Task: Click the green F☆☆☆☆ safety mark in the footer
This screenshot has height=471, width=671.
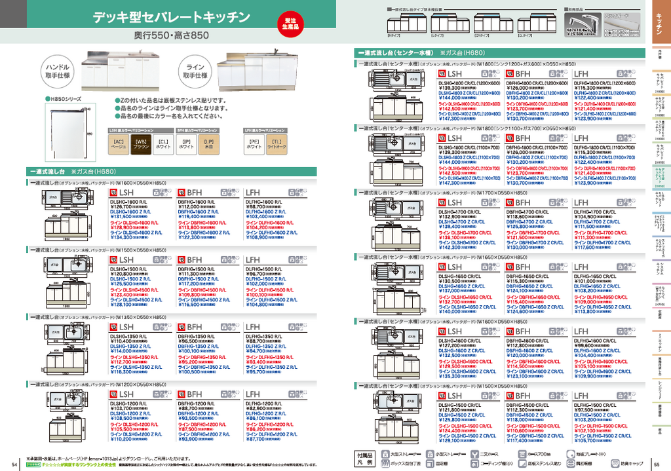Action: (34, 464)
